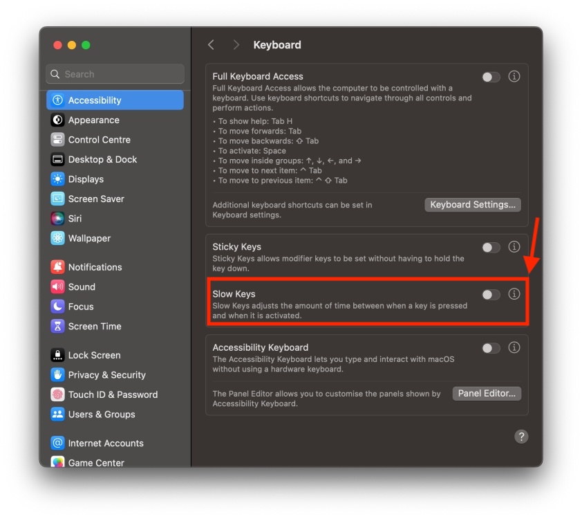Click the Slow Keys heading text
This screenshot has width=582, height=519.
pyautogui.click(x=234, y=294)
